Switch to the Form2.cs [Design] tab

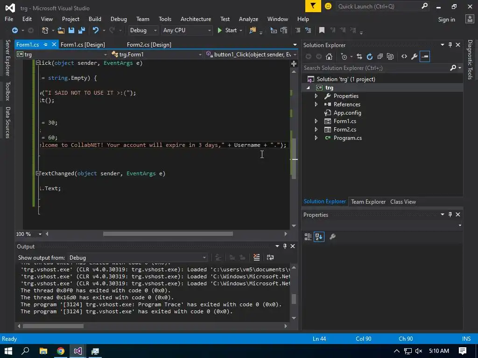pyautogui.click(x=149, y=44)
